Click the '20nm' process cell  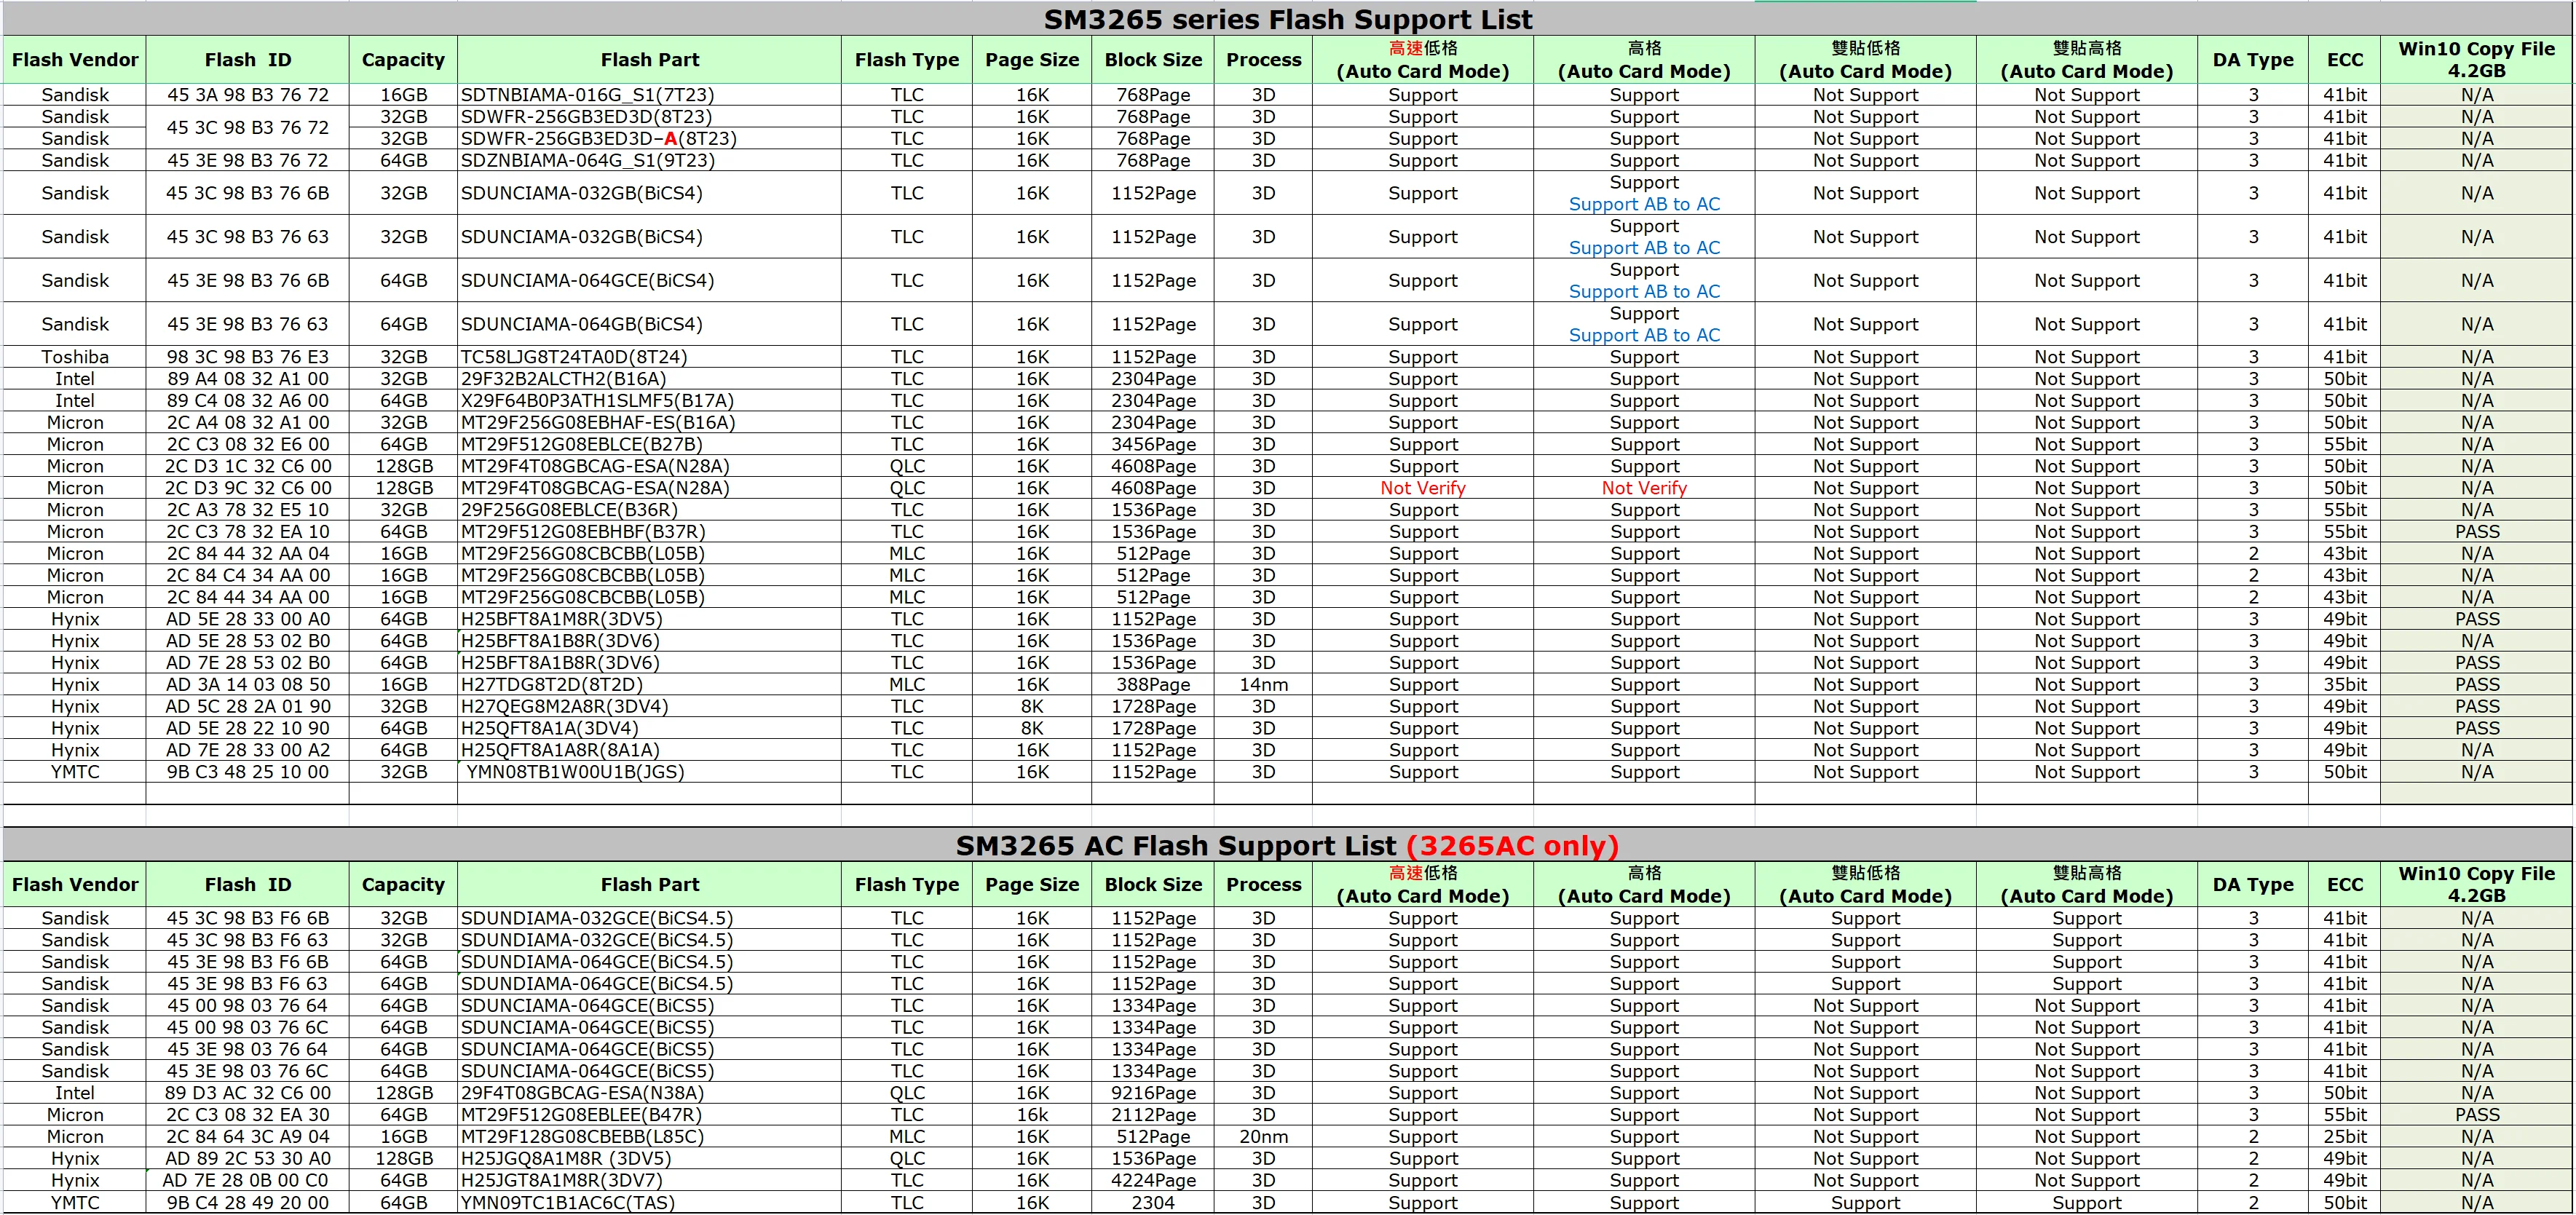[1263, 1137]
